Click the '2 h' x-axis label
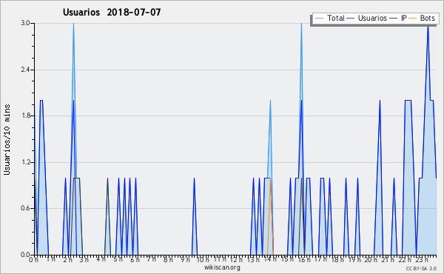444x274 pixels. 67,260
